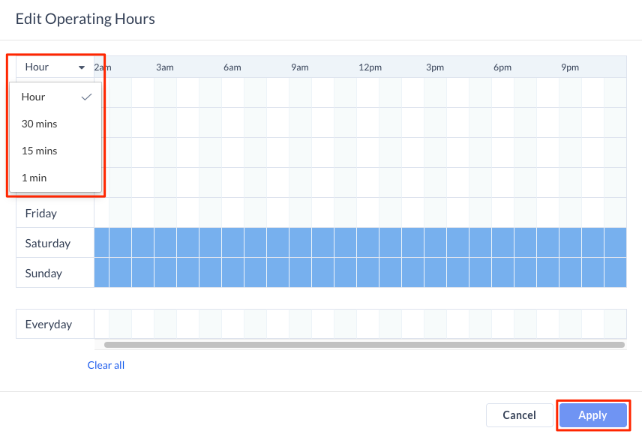
Task: Click the Cancel button
Action: 519,415
